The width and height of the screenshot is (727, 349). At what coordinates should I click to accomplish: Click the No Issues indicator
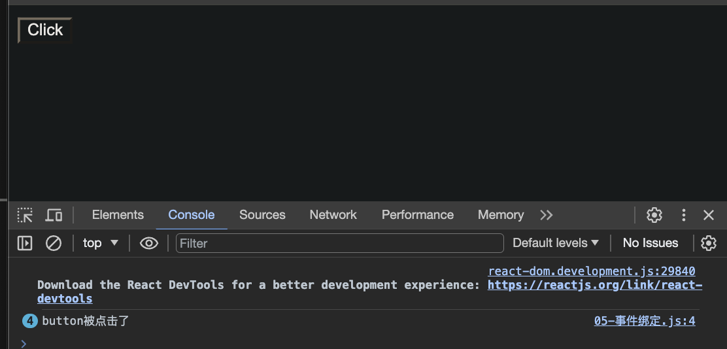pyautogui.click(x=650, y=243)
